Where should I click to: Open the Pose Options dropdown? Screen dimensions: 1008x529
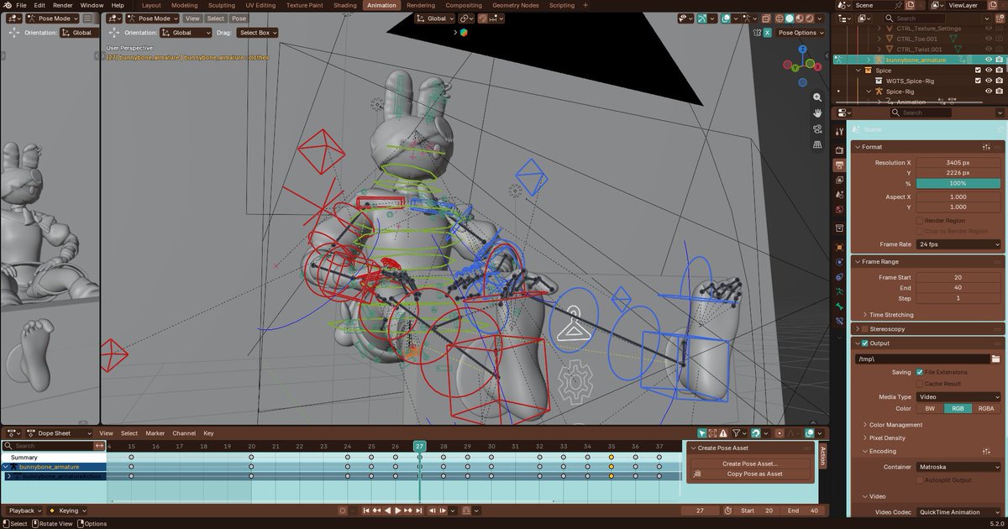tap(801, 33)
